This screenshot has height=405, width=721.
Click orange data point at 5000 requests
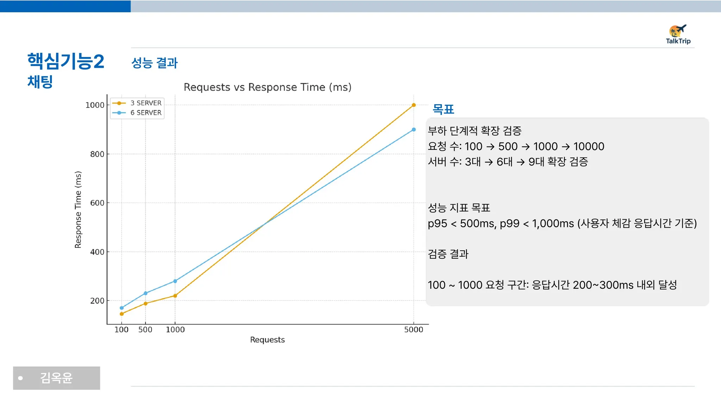click(414, 105)
